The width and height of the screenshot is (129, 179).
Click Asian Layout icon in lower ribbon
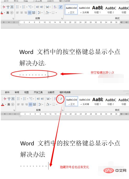[48, 99]
